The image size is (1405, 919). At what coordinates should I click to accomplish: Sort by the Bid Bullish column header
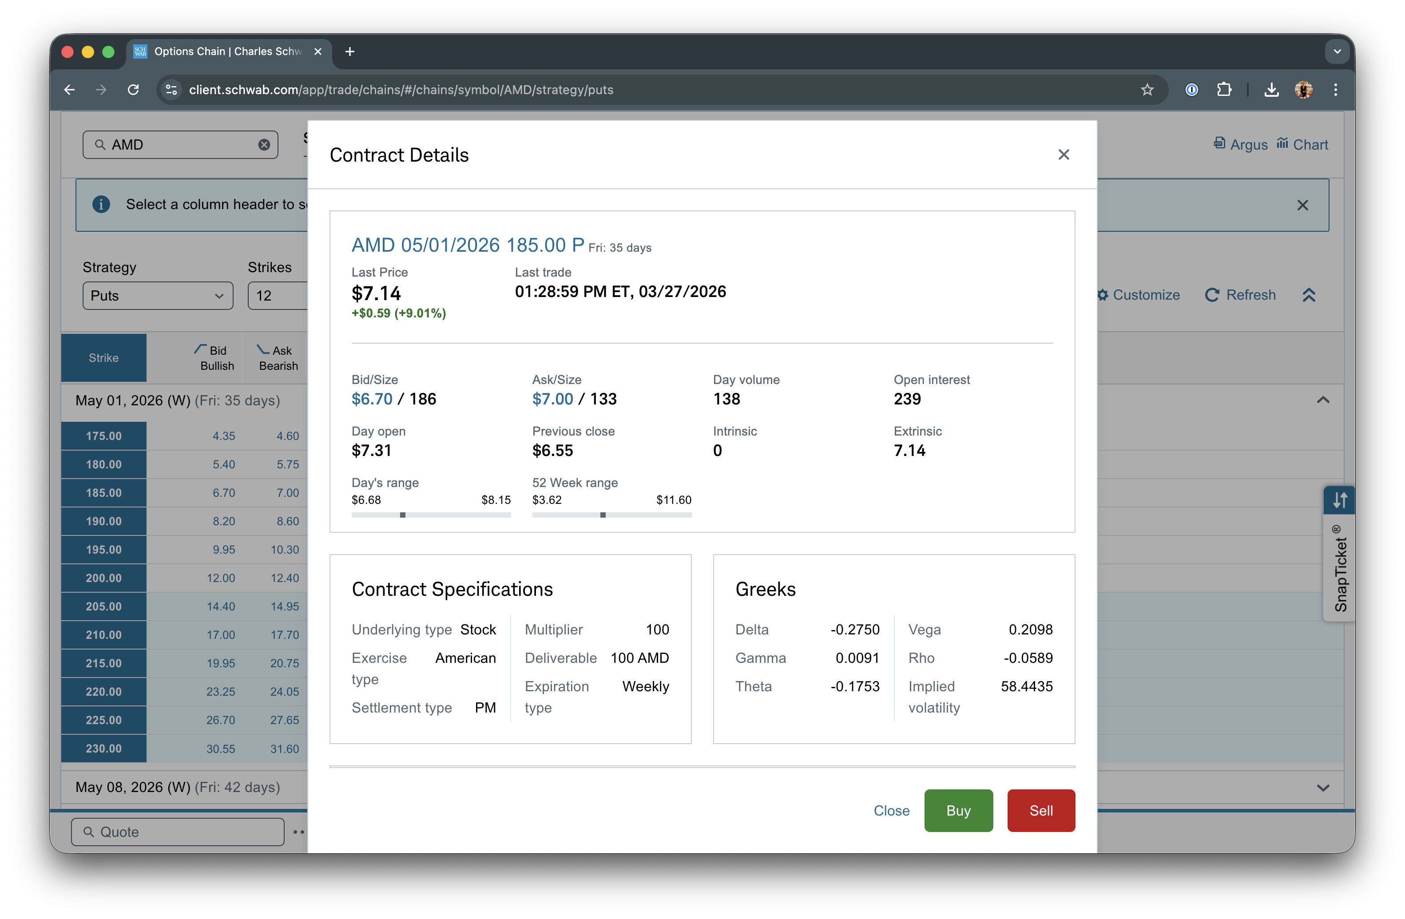tap(215, 358)
